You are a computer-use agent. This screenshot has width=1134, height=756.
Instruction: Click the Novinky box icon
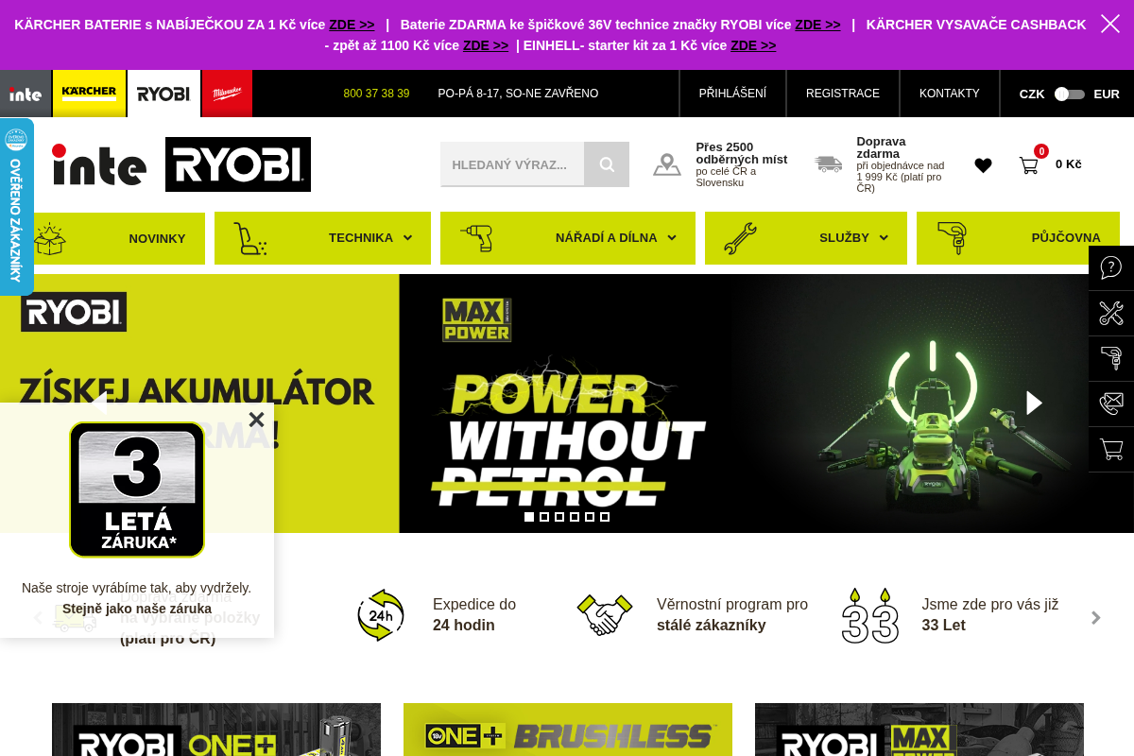(49, 238)
